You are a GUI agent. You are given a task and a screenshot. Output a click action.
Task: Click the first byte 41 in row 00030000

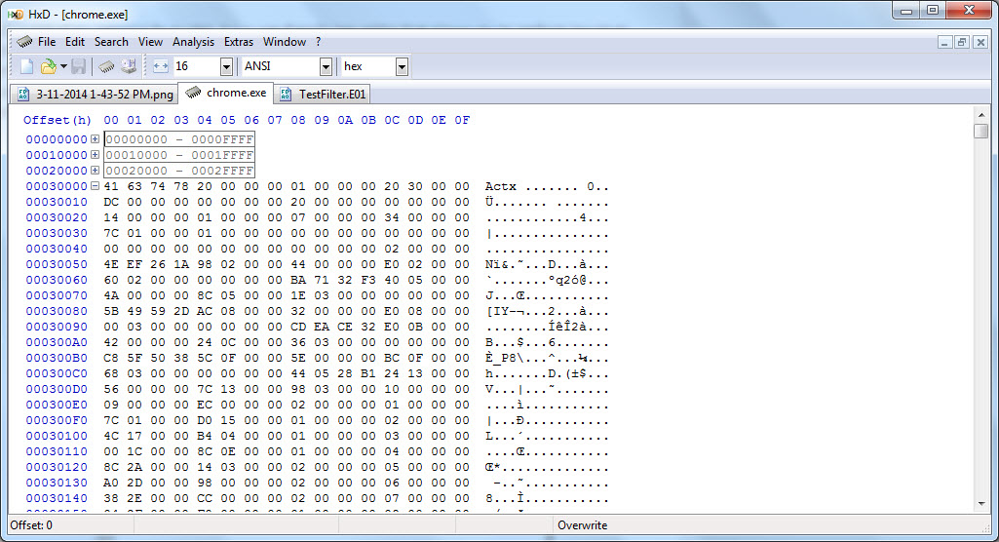coord(111,186)
